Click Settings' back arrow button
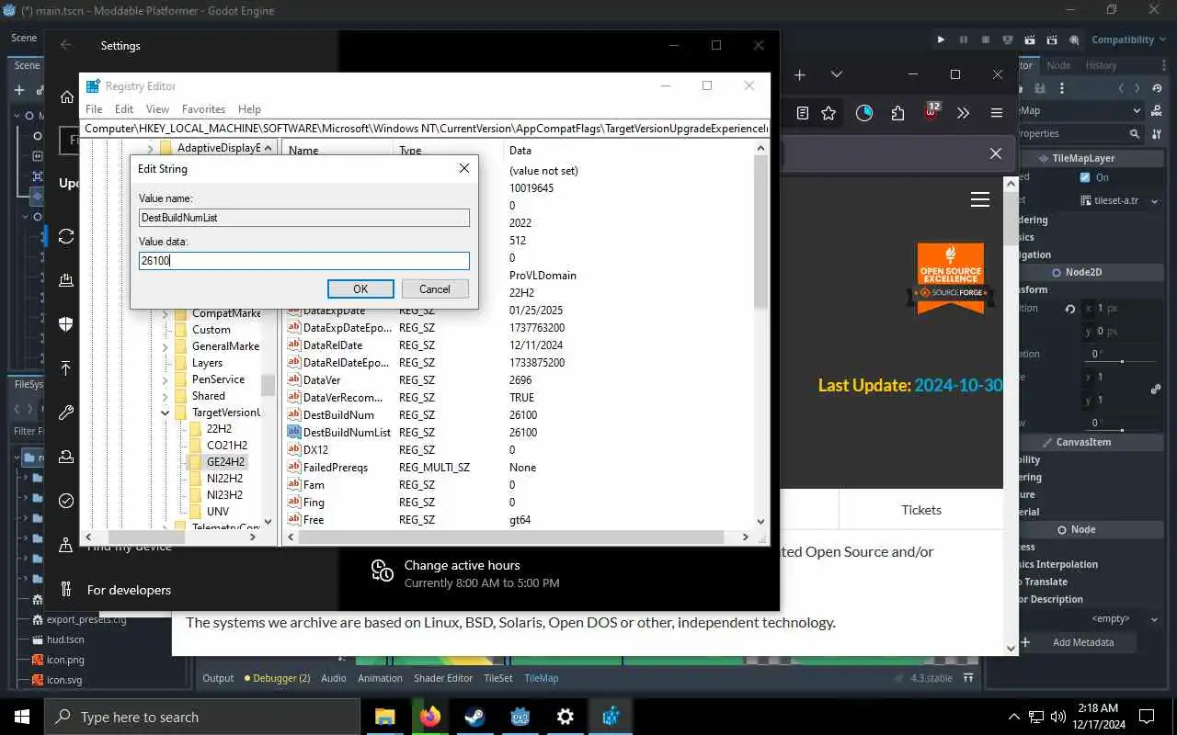This screenshot has width=1177, height=735. [65, 45]
